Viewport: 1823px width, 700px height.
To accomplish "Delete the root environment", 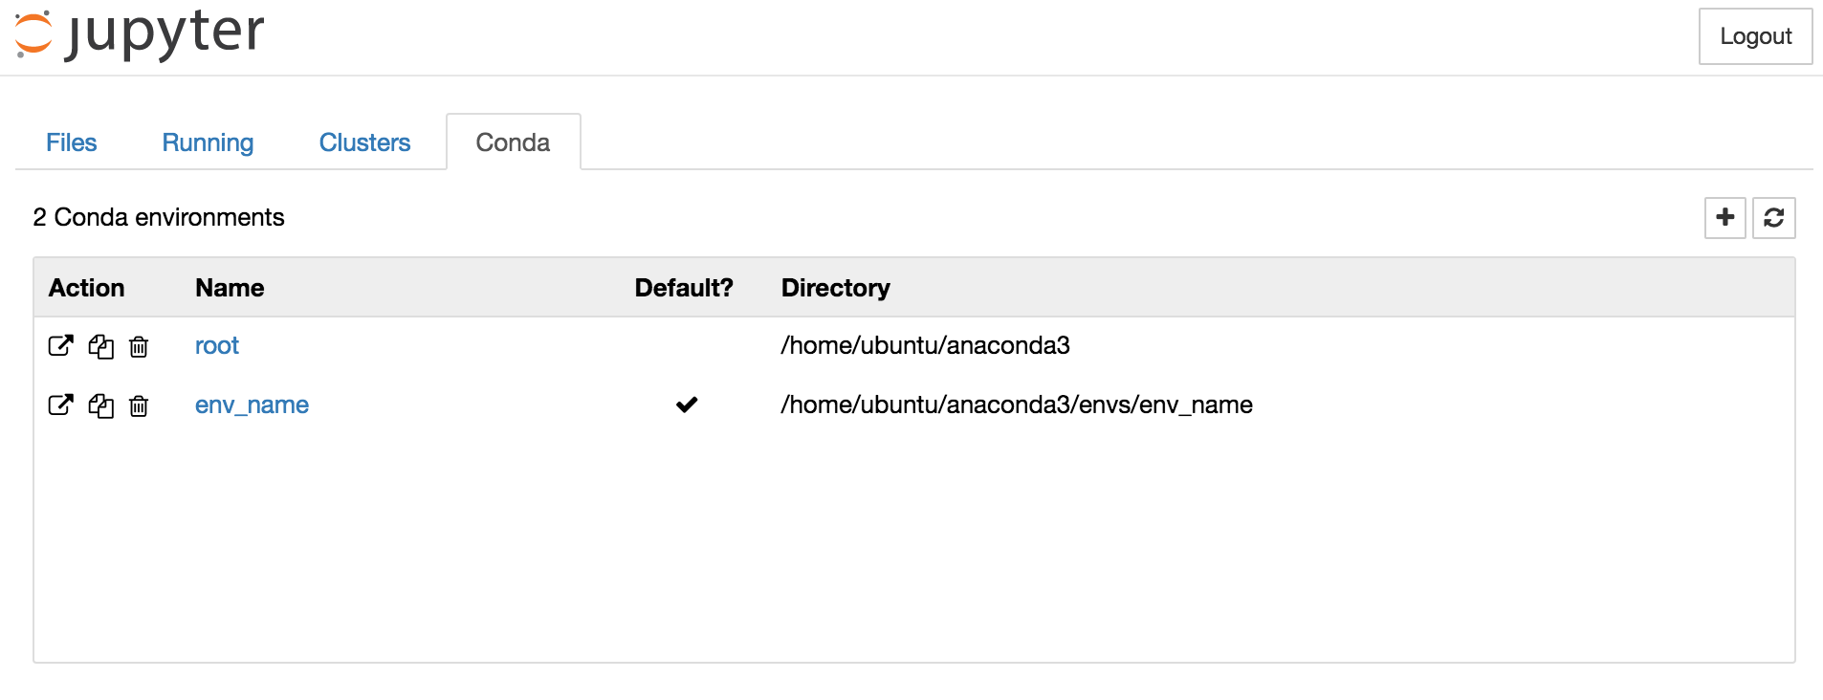I will click(x=139, y=346).
